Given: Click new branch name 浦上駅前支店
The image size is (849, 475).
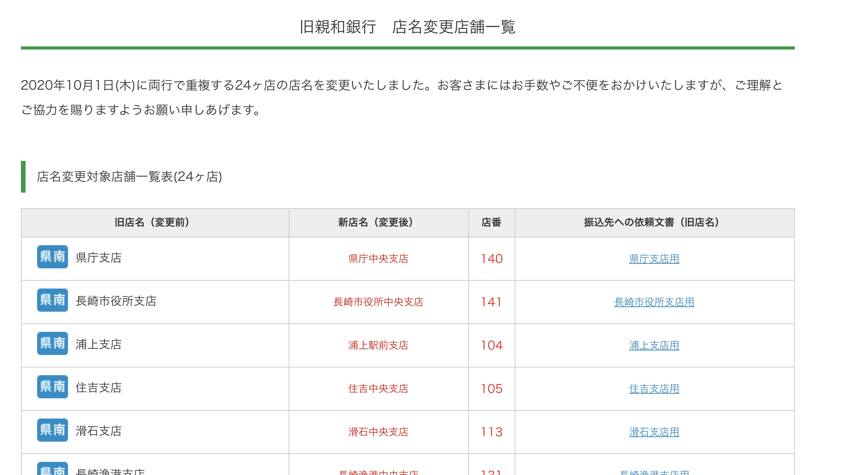Looking at the screenshot, I should pos(378,345).
